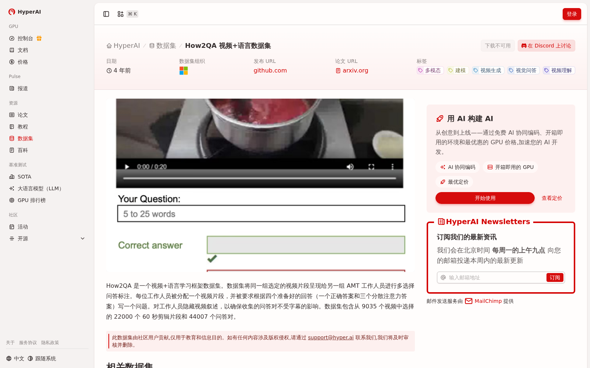Viewport: 590px width, 368px height.
Task: Click the How2QA preview image
Action: (260, 185)
